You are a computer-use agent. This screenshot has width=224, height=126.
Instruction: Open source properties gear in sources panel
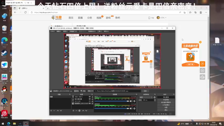(x=80, y=111)
